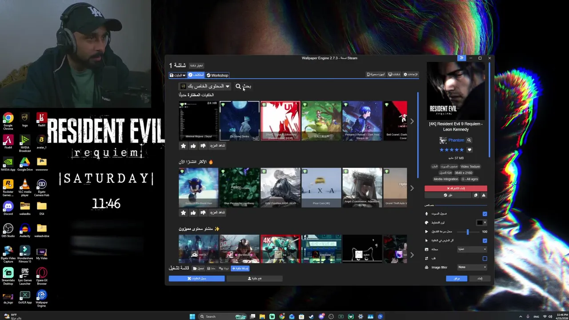Toggle the audio recording checkbox
The height and width of the screenshot is (320, 569).
pos(485,214)
